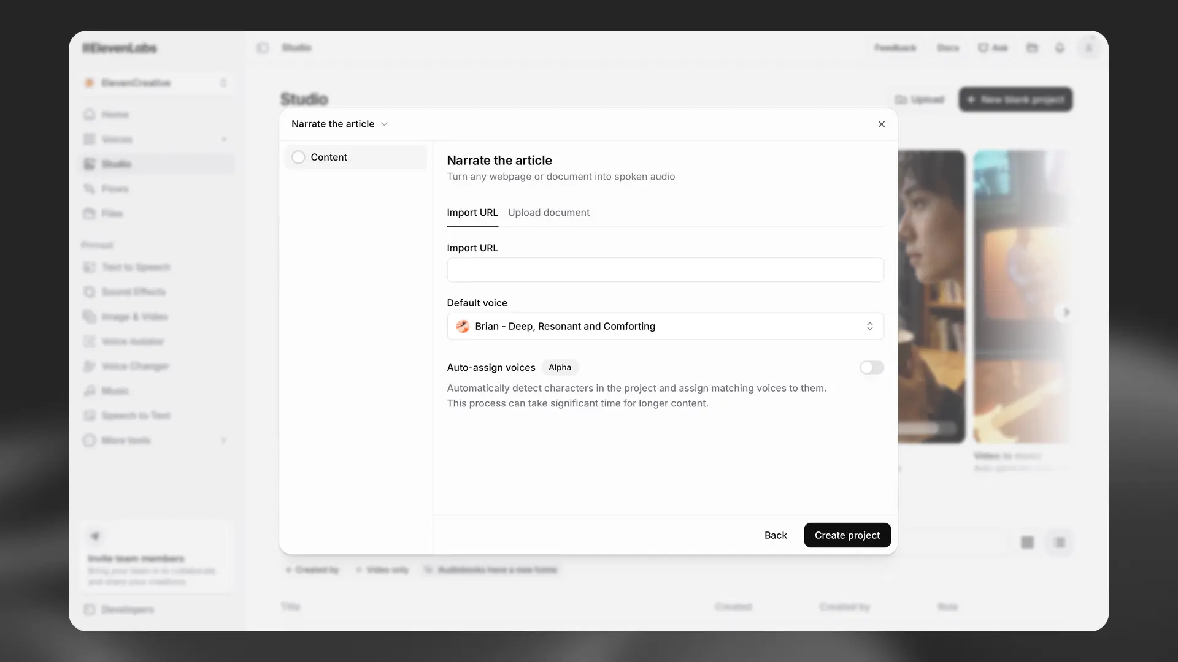Switch to the Upload document tab
The height and width of the screenshot is (662, 1178).
pos(549,213)
